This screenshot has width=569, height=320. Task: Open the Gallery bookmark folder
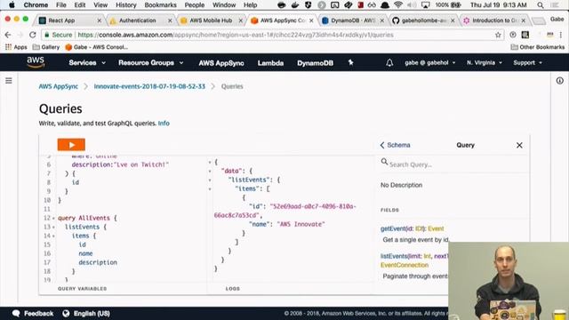pyautogui.click(x=46, y=47)
